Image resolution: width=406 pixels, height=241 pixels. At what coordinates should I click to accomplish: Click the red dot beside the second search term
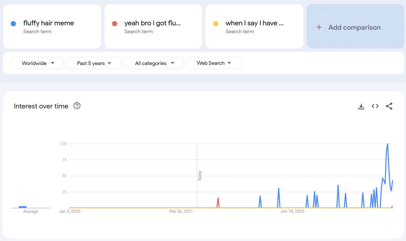[x=115, y=24]
